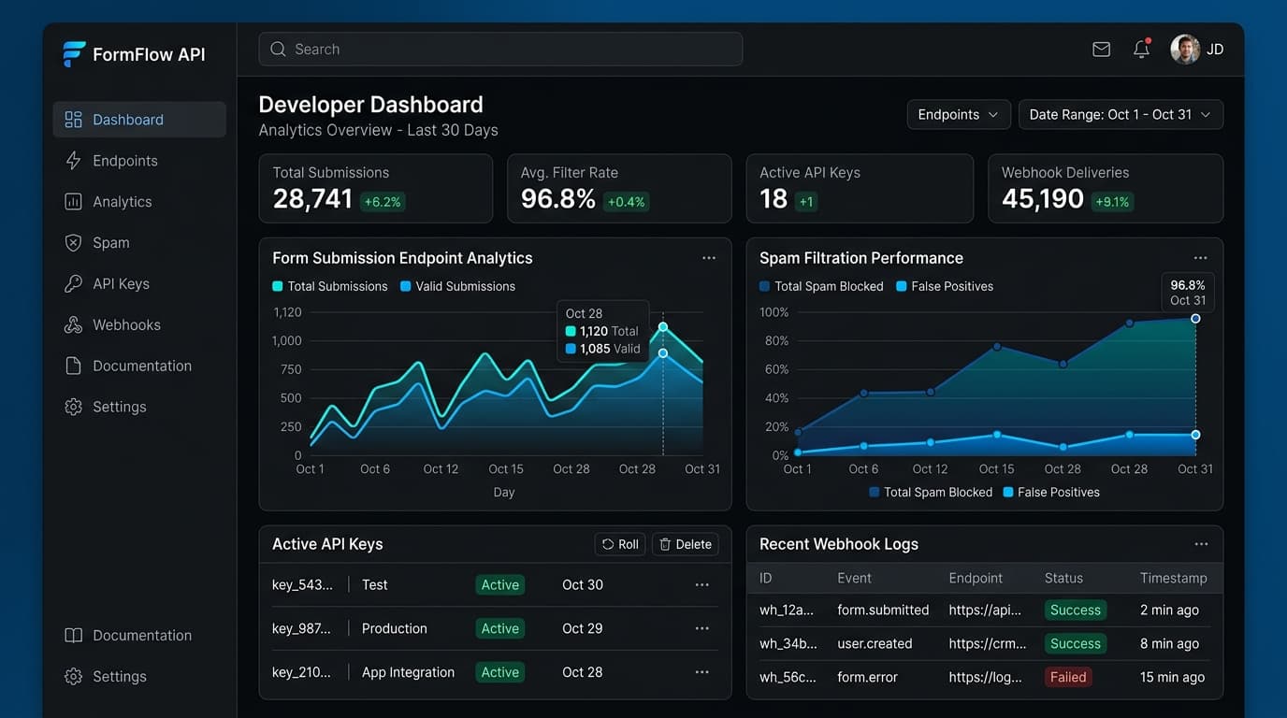This screenshot has width=1287, height=718.
Task: Click the Avg. Filter Rate stat card
Action: point(619,189)
